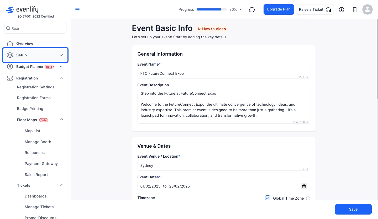Open the info circle icon in header
Screen dimensions: 378x219
coord(342,10)
